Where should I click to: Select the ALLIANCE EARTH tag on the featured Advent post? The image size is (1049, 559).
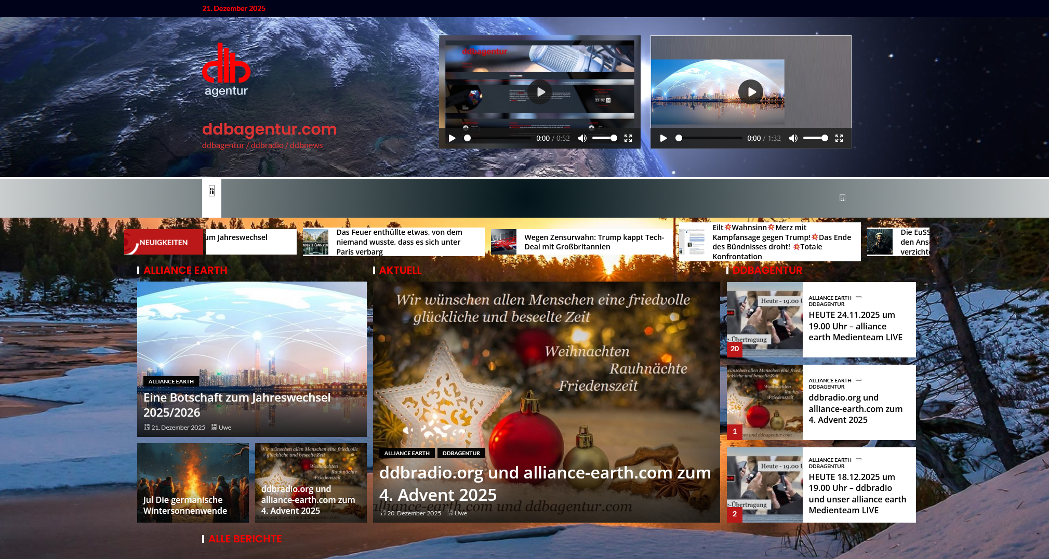point(407,453)
